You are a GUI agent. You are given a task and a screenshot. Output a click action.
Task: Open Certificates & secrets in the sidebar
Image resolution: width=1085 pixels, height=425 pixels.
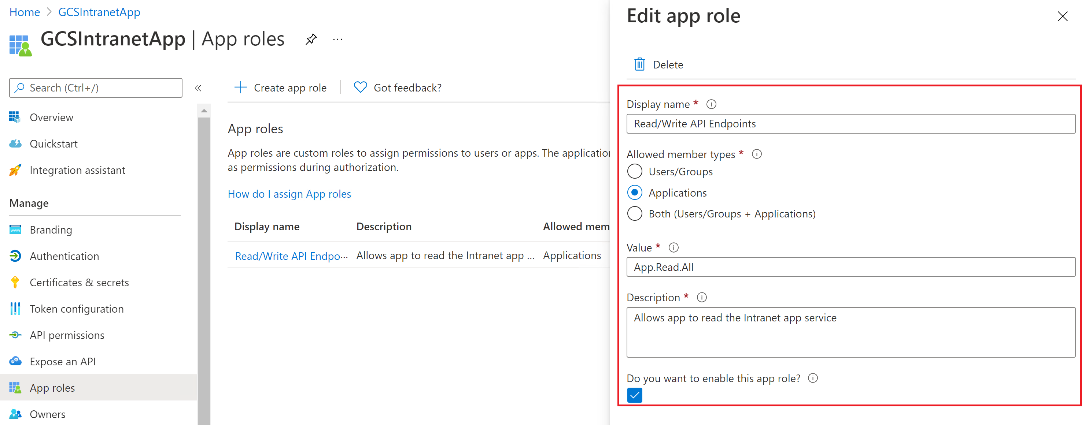(79, 282)
